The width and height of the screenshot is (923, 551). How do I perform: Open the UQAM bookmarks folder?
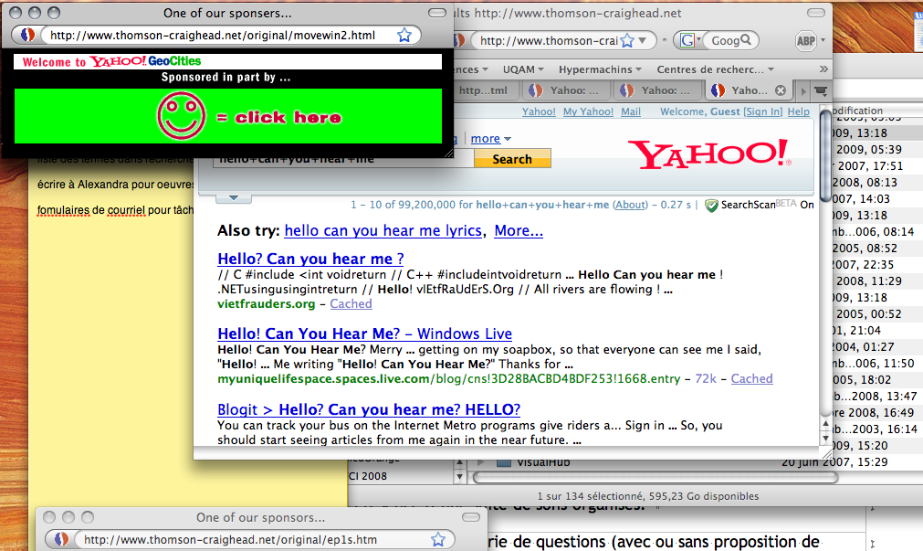[x=523, y=69]
